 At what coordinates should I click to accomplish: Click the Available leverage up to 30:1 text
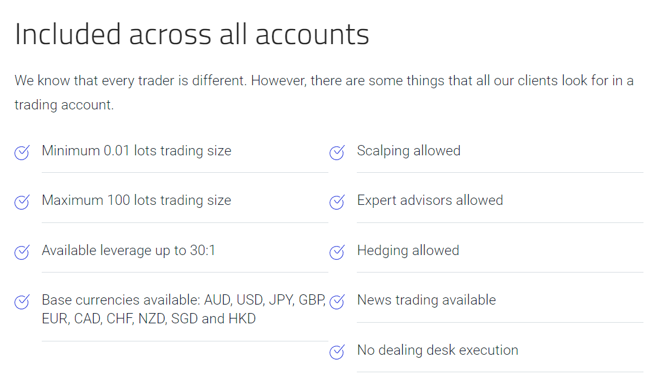click(x=128, y=250)
